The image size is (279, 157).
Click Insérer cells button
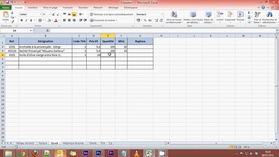pyautogui.click(x=220, y=17)
